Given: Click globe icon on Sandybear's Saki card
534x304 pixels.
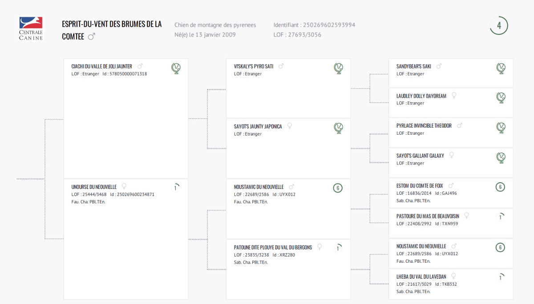Looking at the screenshot, I should coord(501,68).
